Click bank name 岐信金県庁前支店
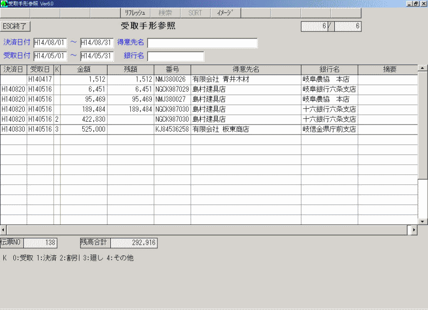The width and height of the screenshot is (428, 310). click(x=329, y=129)
